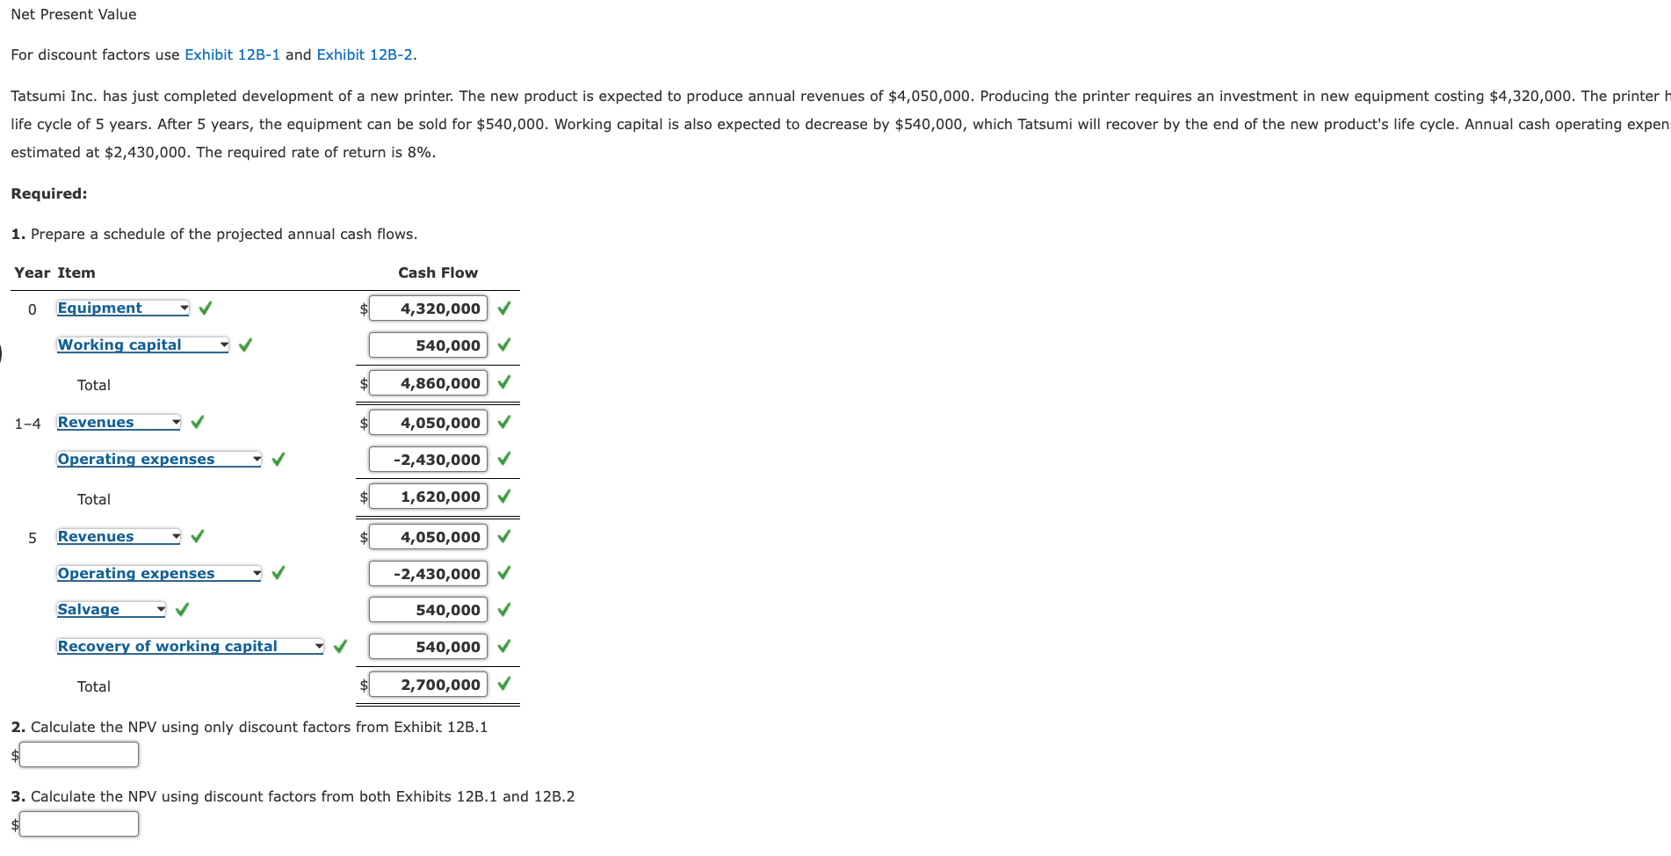Click Year 5 revenues 4,050,000 field

428,537
